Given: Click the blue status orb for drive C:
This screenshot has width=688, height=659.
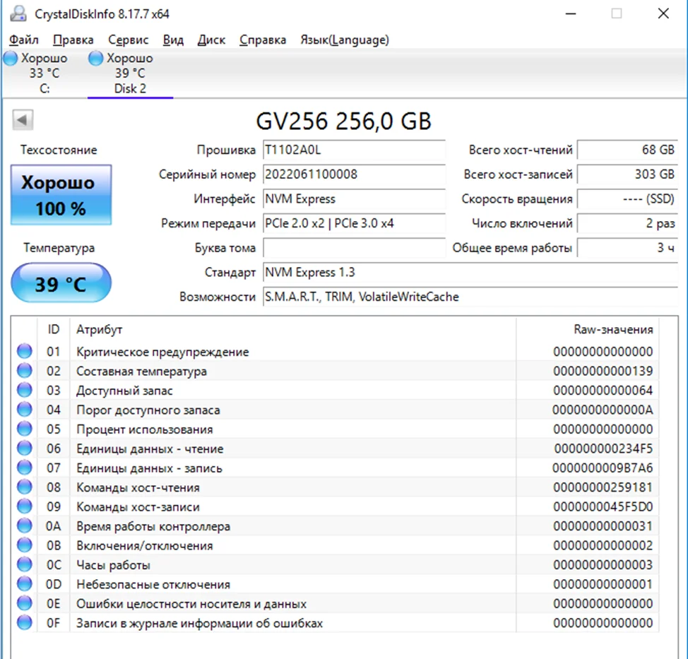Looking at the screenshot, I should pyautogui.click(x=11, y=59).
